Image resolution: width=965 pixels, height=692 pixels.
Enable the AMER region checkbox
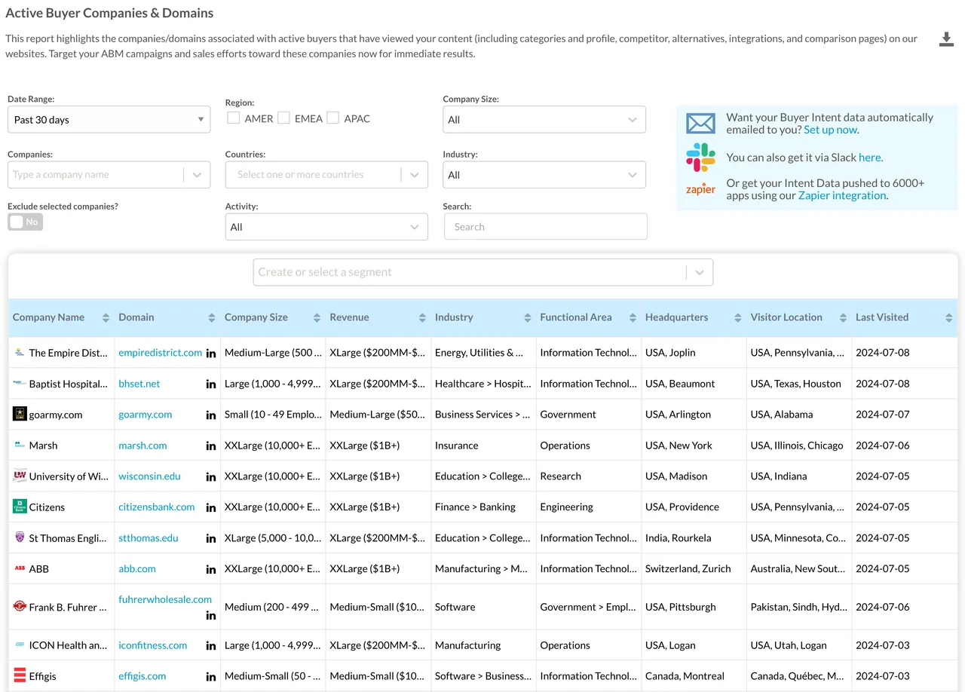pos(234,118)
